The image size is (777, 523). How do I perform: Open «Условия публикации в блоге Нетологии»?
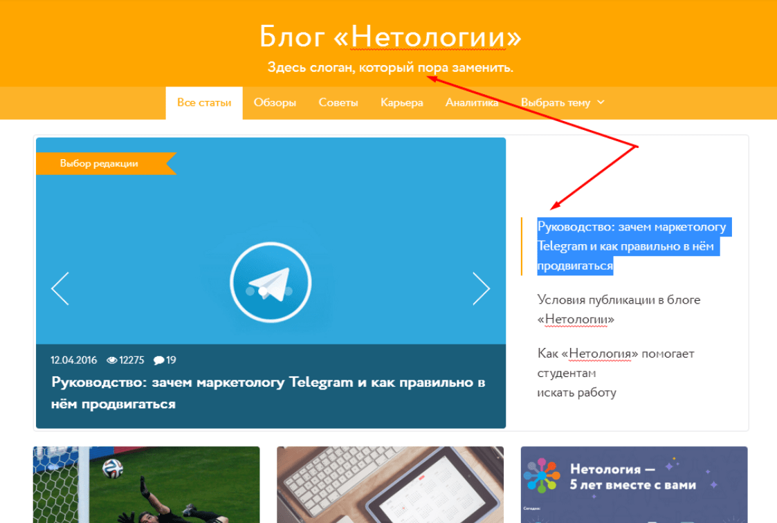pyautogui.click(x=619, y=309)
